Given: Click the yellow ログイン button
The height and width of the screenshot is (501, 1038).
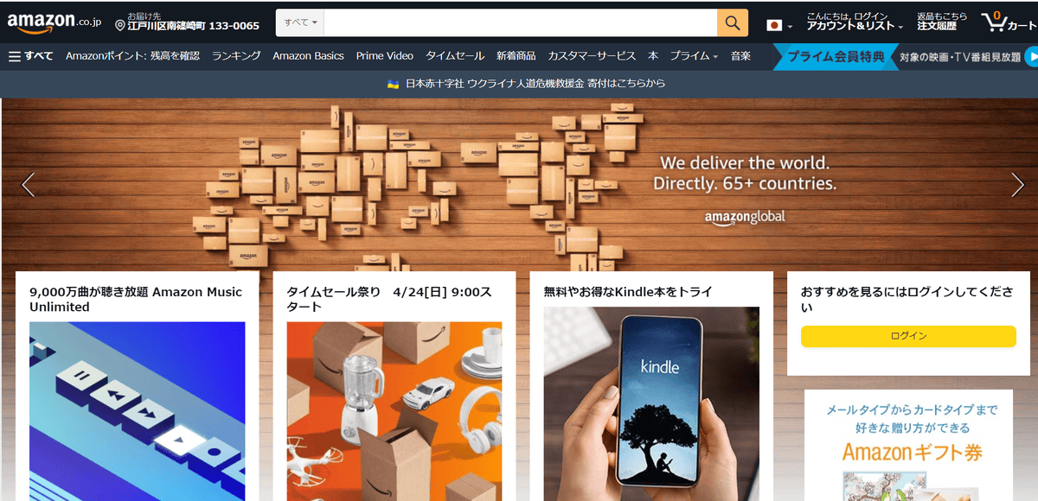Looking at the screenshot, I should 908,336.
